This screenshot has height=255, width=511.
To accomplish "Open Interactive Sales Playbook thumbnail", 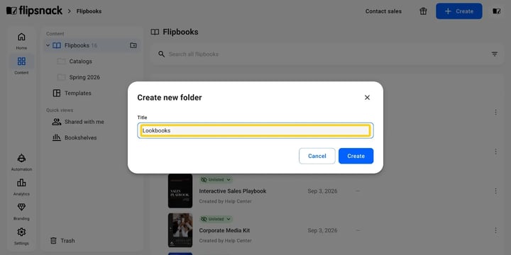I will coord(180,191).
